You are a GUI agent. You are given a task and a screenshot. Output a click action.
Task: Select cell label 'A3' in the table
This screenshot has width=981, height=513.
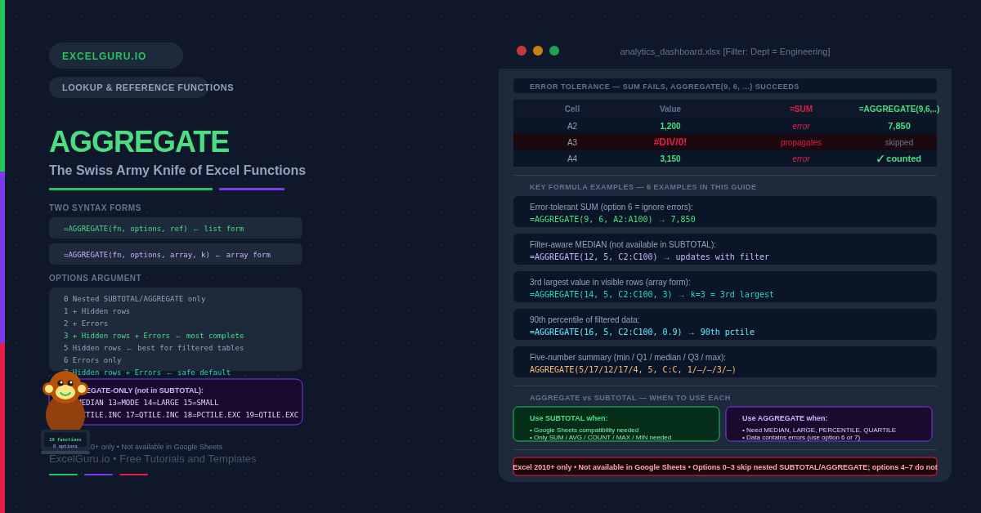tap(572, 142)
